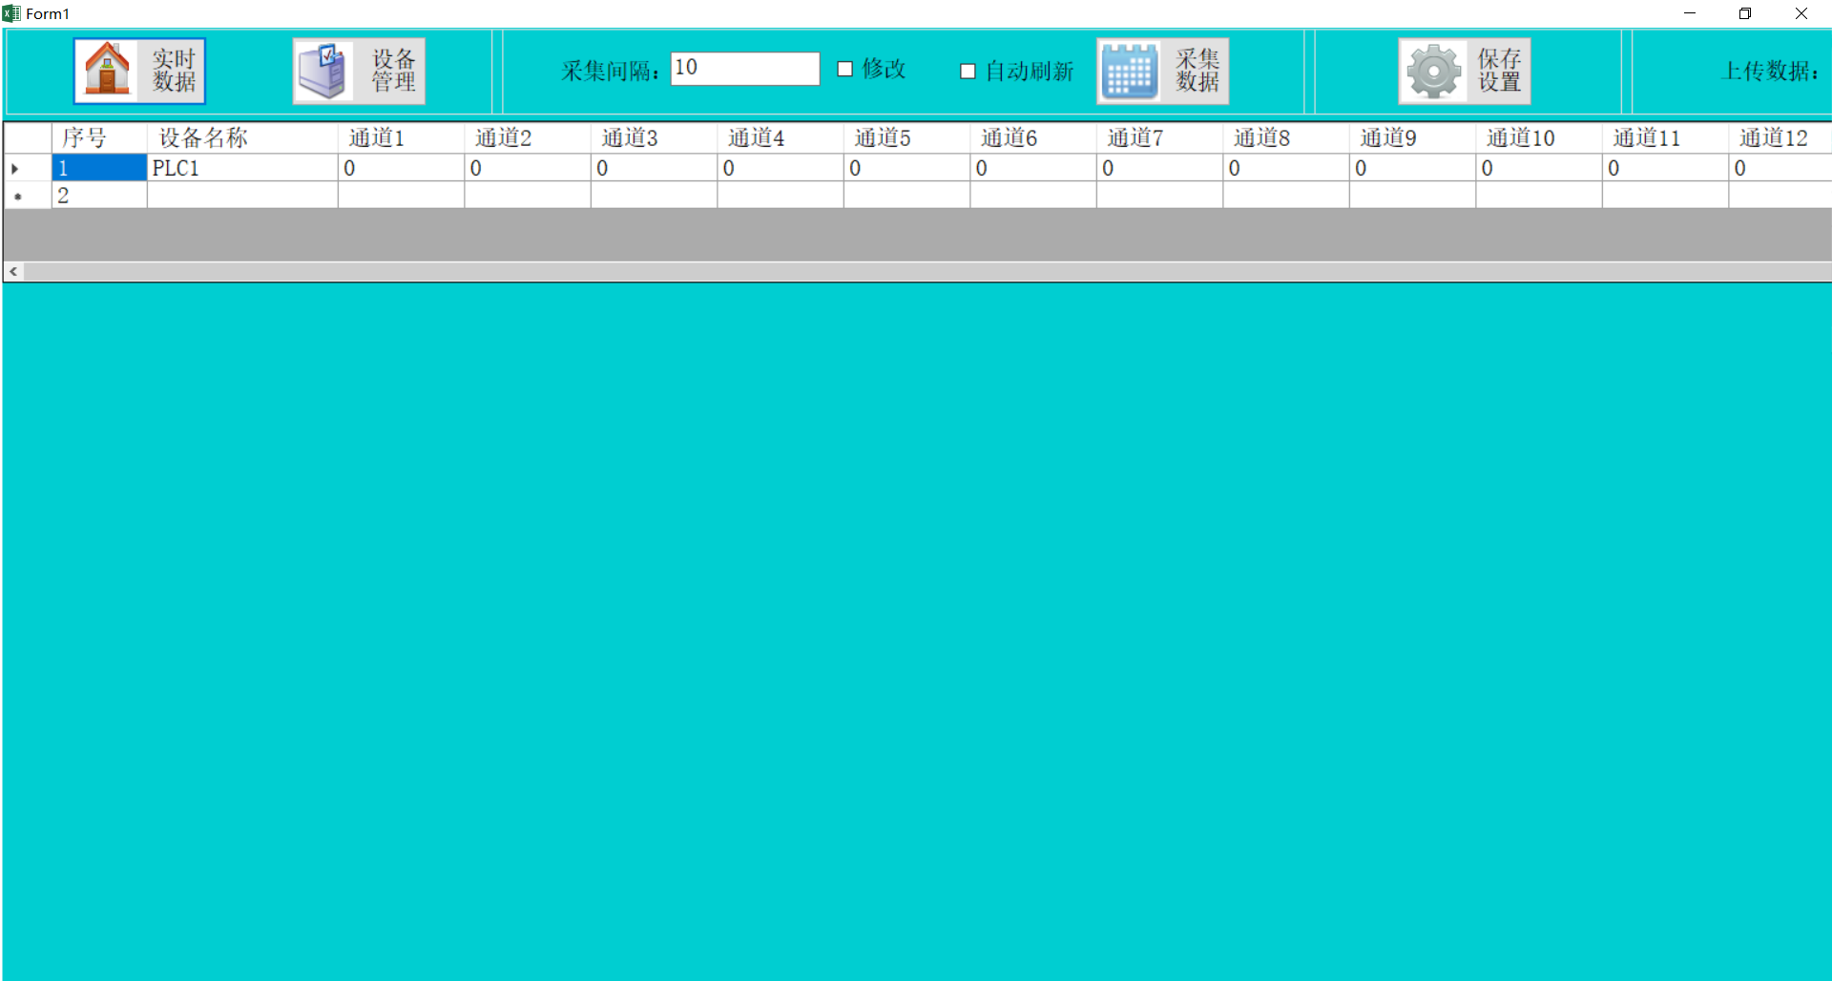Select PLC1's 通道1 value cell
The height and width of the screenshot is (981, 1832).
401,168
